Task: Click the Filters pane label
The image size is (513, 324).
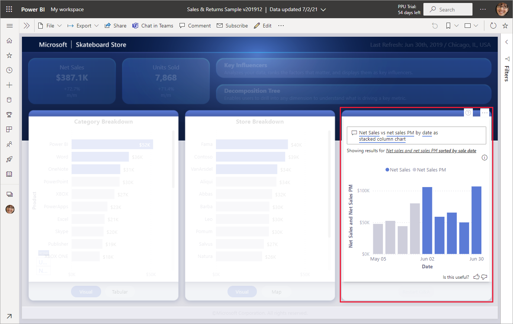Action: 507,73
